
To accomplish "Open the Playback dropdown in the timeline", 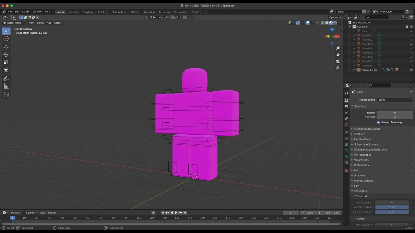I will pos(17,213).
